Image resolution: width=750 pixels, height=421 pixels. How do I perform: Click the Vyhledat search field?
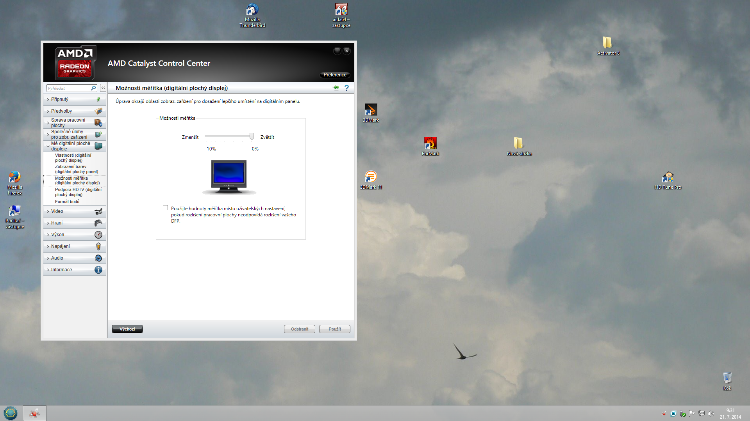click(68, 88)
